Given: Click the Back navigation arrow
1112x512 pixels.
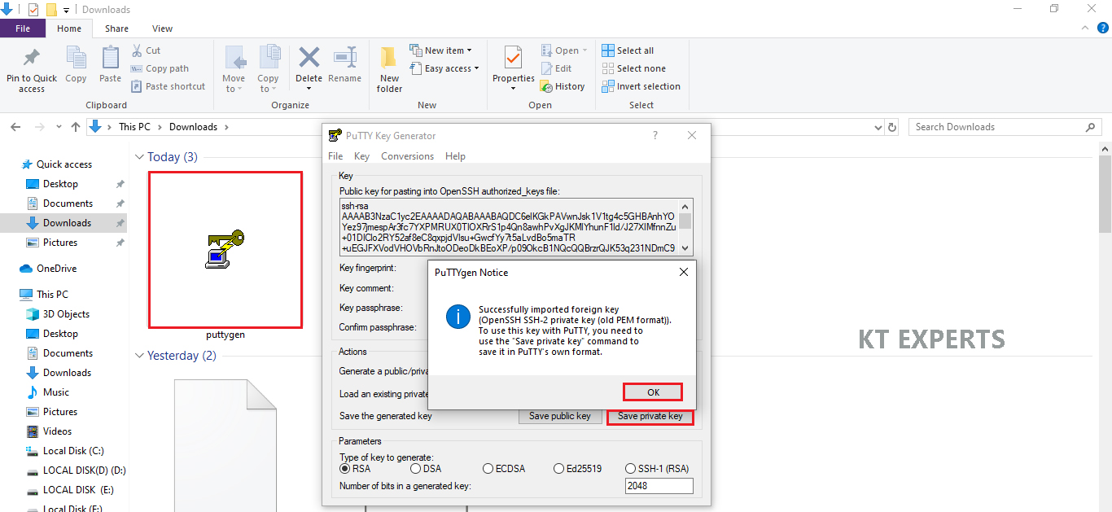Looking at the screenshot, I should [x=15, y=127].
